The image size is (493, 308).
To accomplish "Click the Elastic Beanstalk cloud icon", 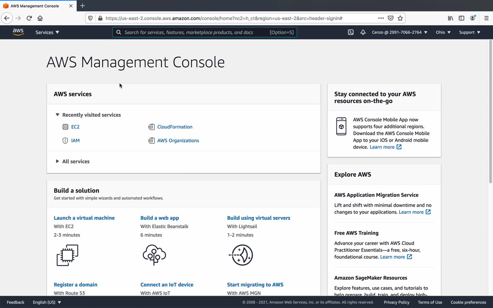I will 154,255.
